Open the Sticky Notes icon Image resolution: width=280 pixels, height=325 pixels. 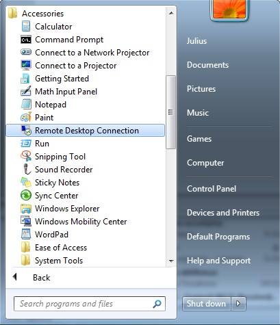[x=26, y=183]
